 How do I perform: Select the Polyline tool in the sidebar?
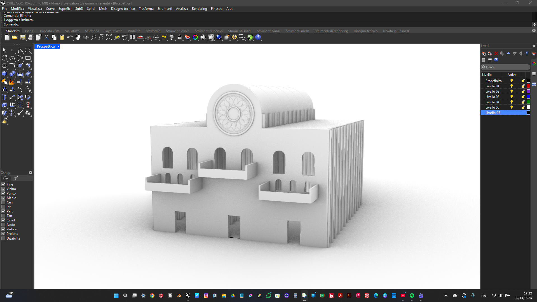coord(20,50)
